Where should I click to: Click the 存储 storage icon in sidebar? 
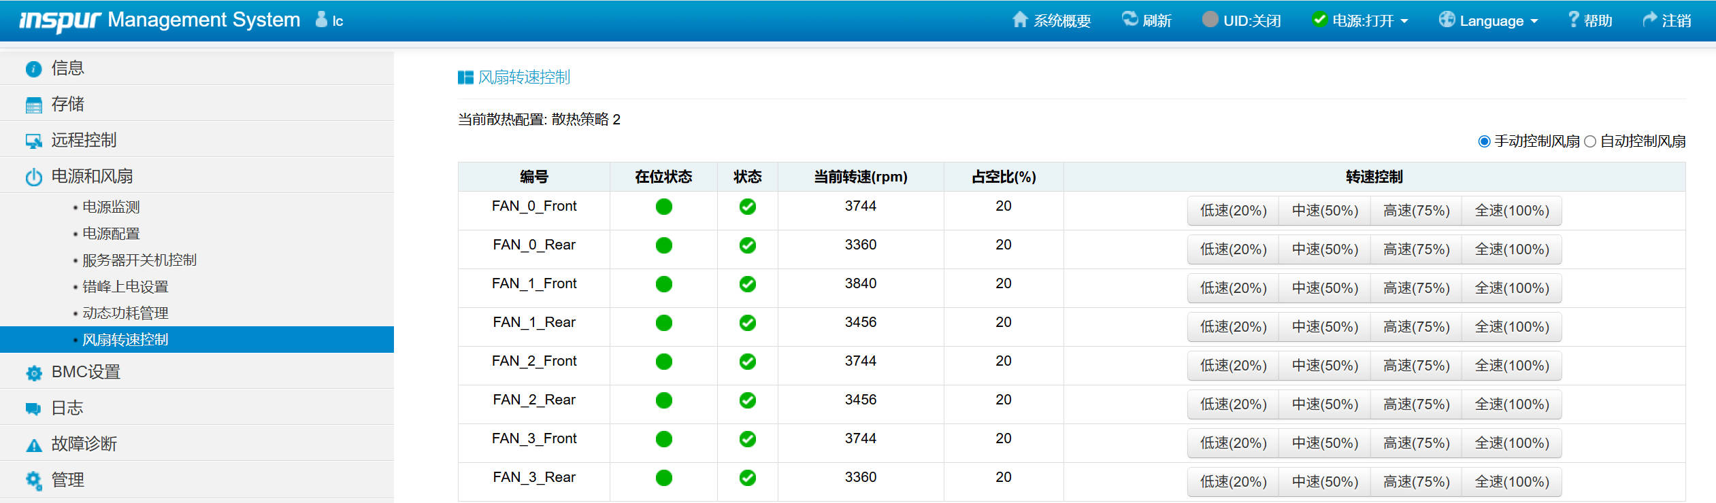click(33, 105)
